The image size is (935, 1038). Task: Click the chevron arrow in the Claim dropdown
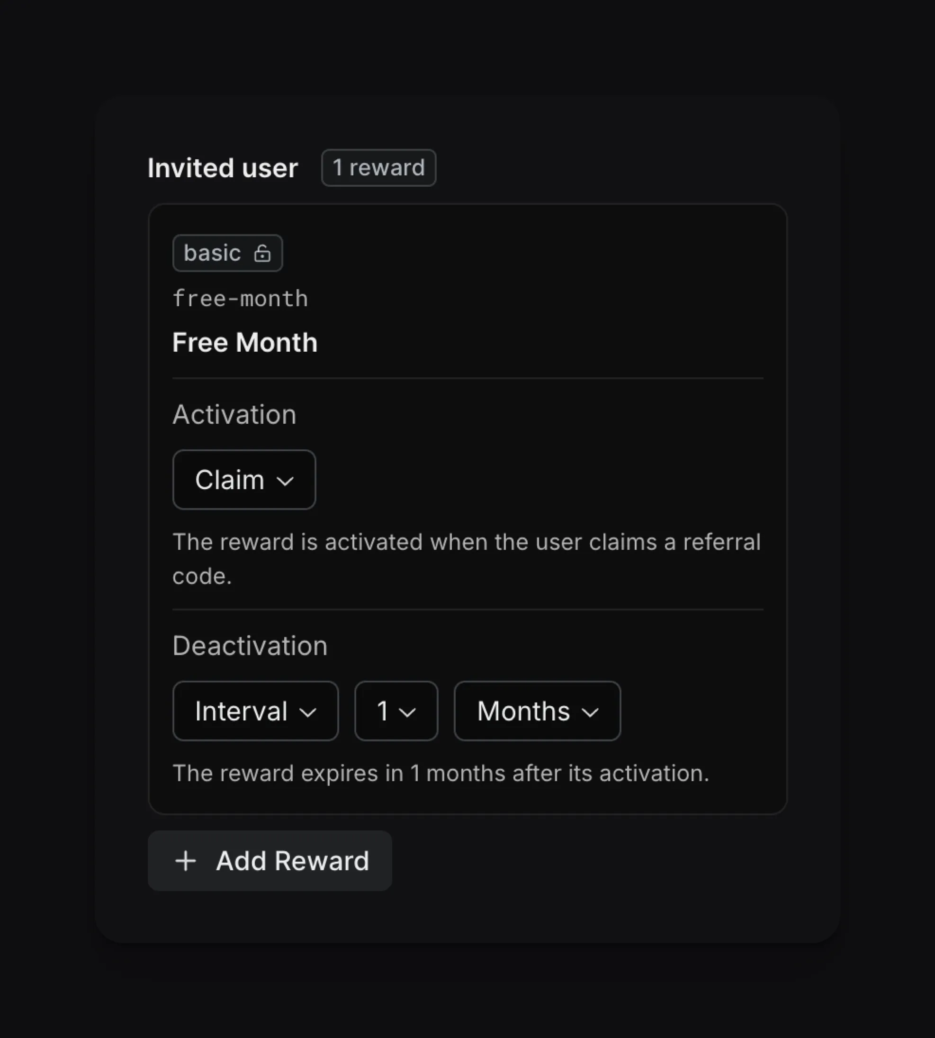click(285, 481)
